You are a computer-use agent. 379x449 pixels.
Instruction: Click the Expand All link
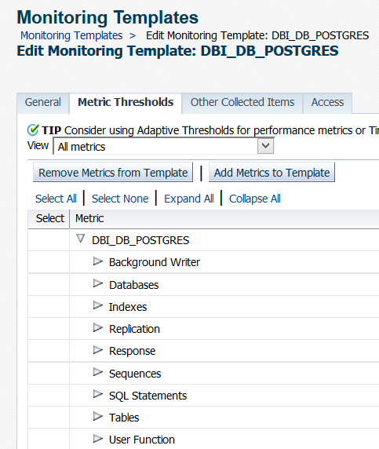pyautogui.click(x=189, y=199)
